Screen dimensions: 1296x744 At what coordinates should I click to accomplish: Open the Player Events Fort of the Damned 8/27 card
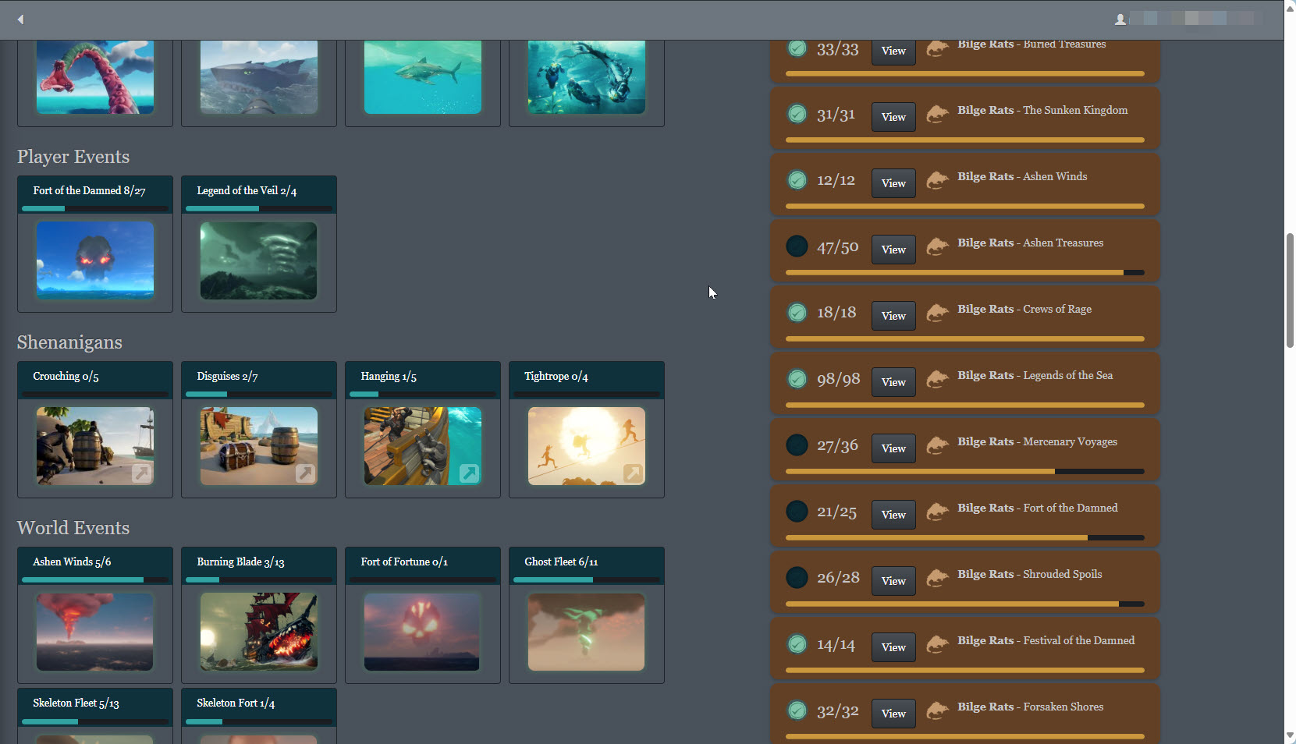95,244
